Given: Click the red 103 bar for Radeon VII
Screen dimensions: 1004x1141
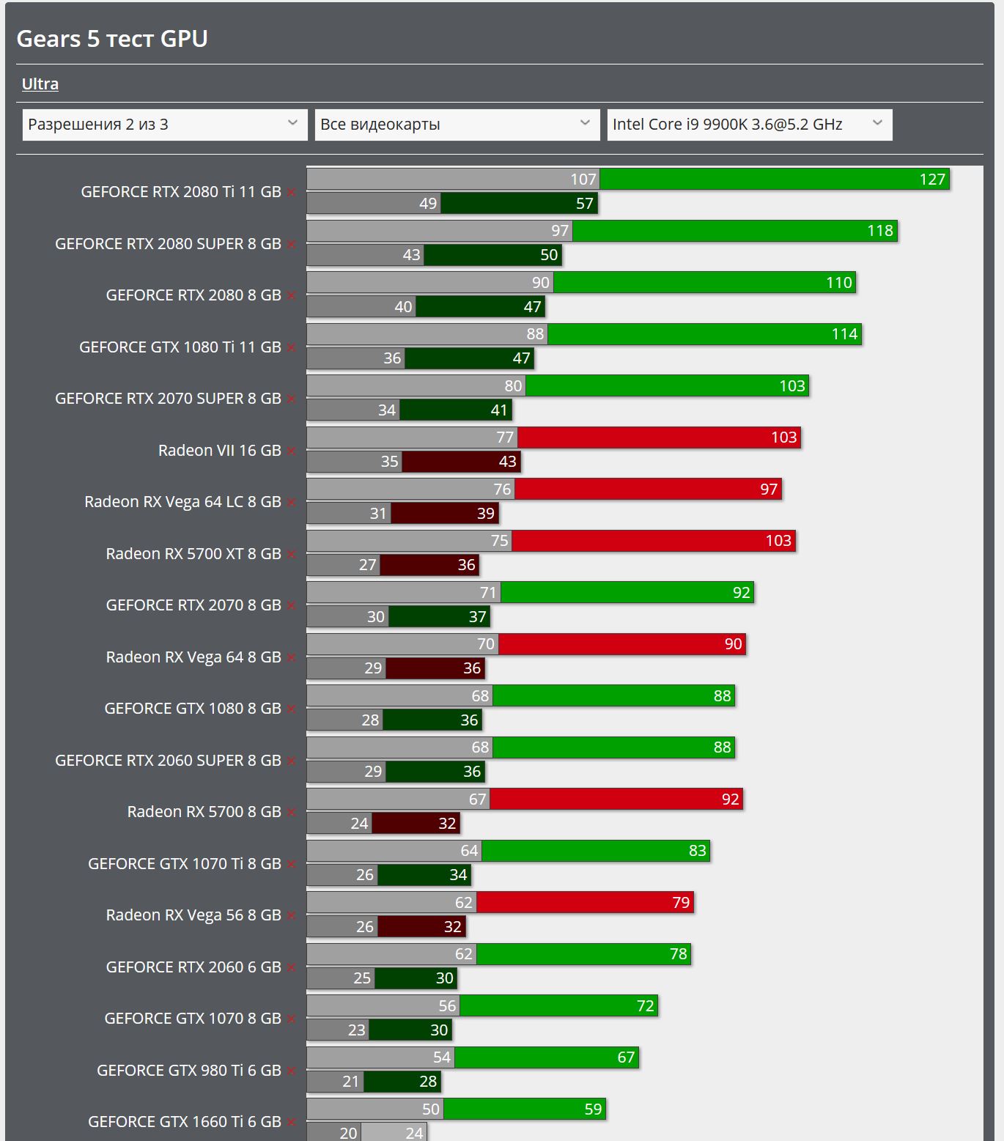Looking at the screenshot, I should pos(658,437).
